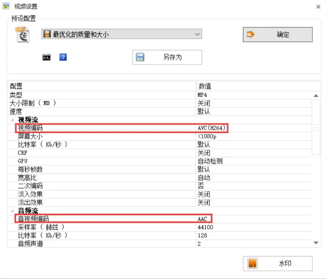
Task: Click the AVC(H264) value cell
Action: 254,128
